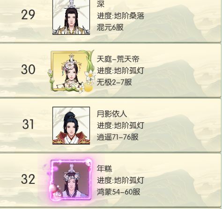Select rank number 31
The width and height of the screenshot is (222, 209).
(x=28, y=124)
